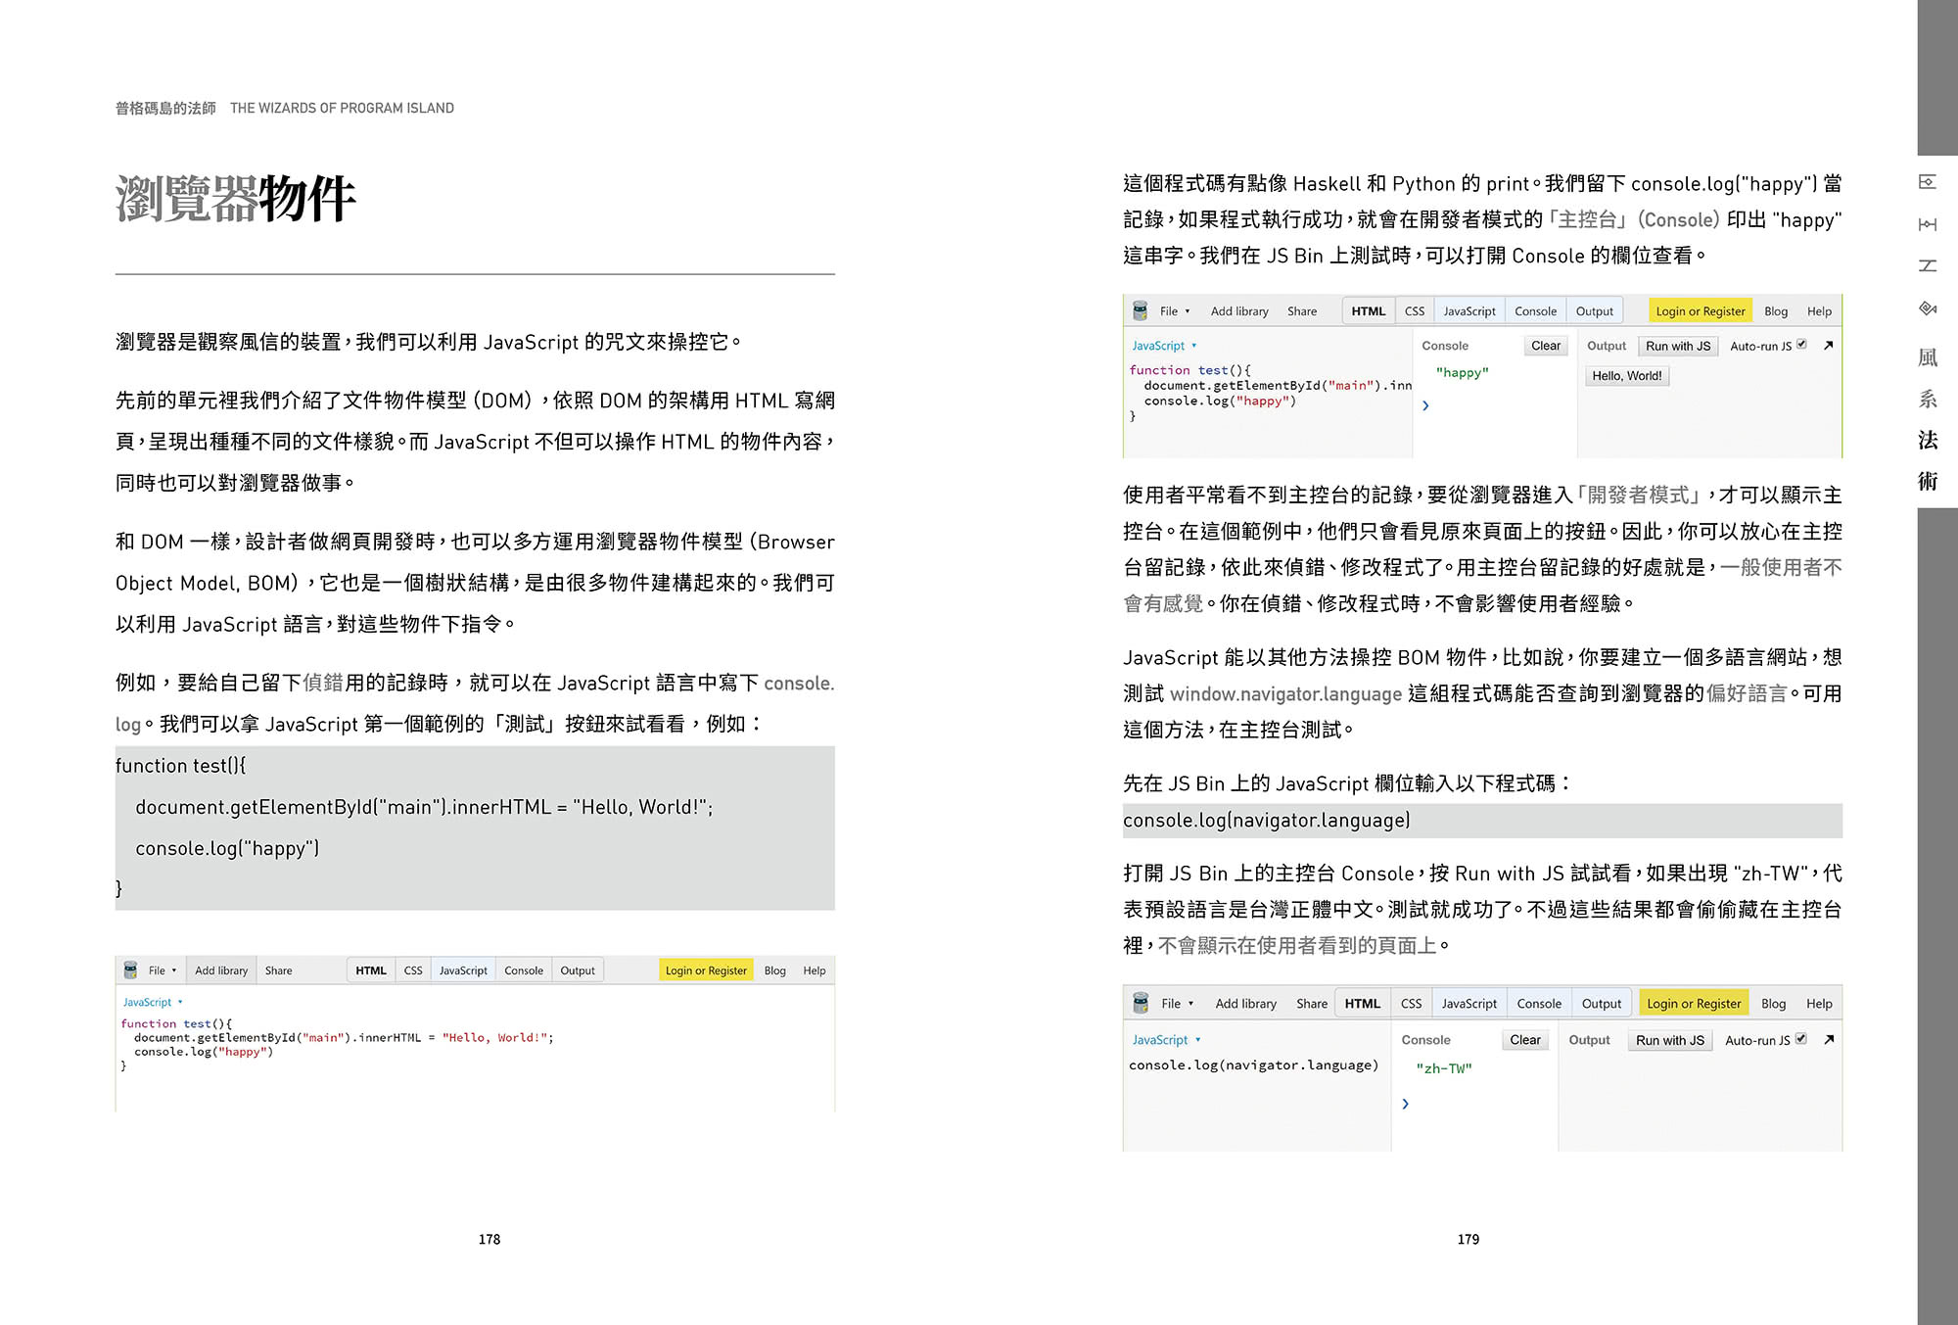Clear the console showing "zh-TW"
The width and height of the screenshot is (1958, 1325).
click(1525, 1039)
